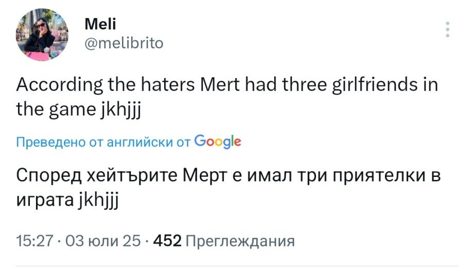The width and height of the screenshot is (474, 270).
Task: Click the 452 view count number
Action: coord(167,241)
